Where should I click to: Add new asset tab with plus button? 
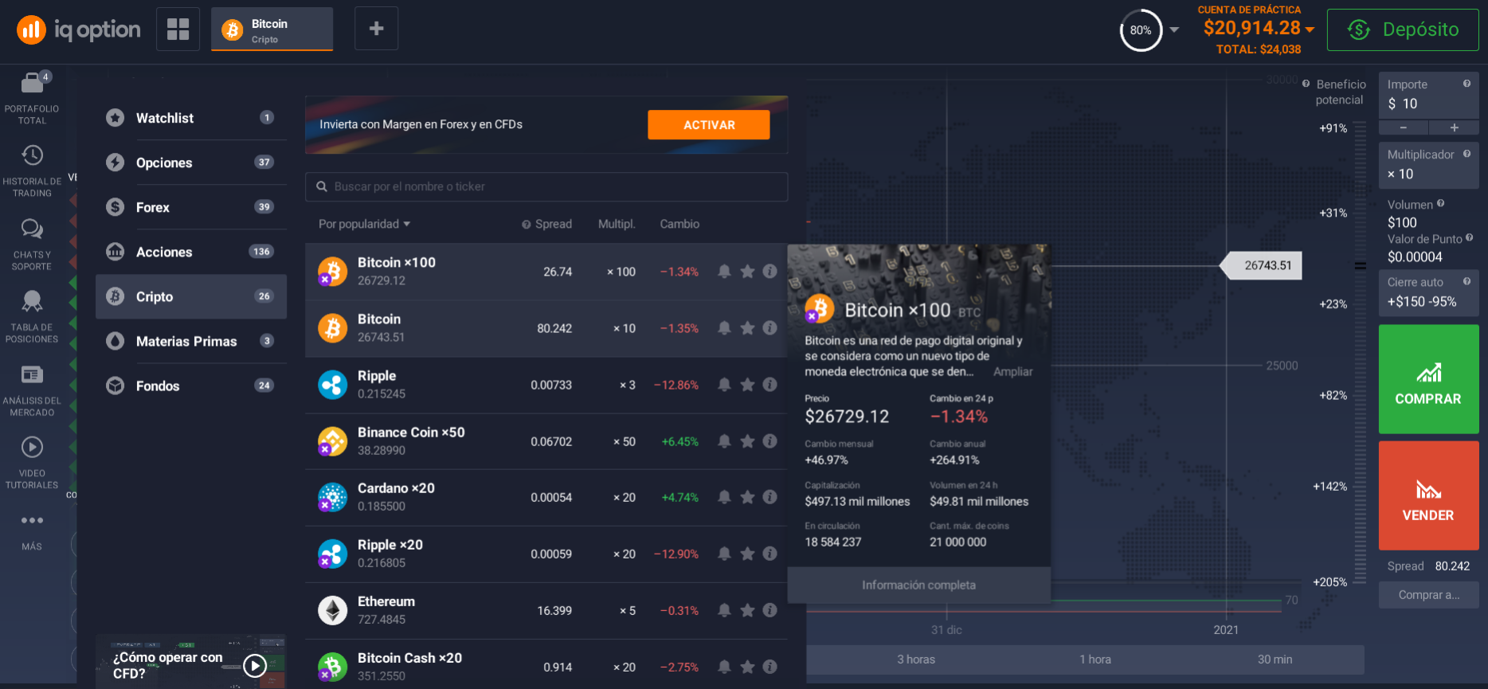point(376,29)
